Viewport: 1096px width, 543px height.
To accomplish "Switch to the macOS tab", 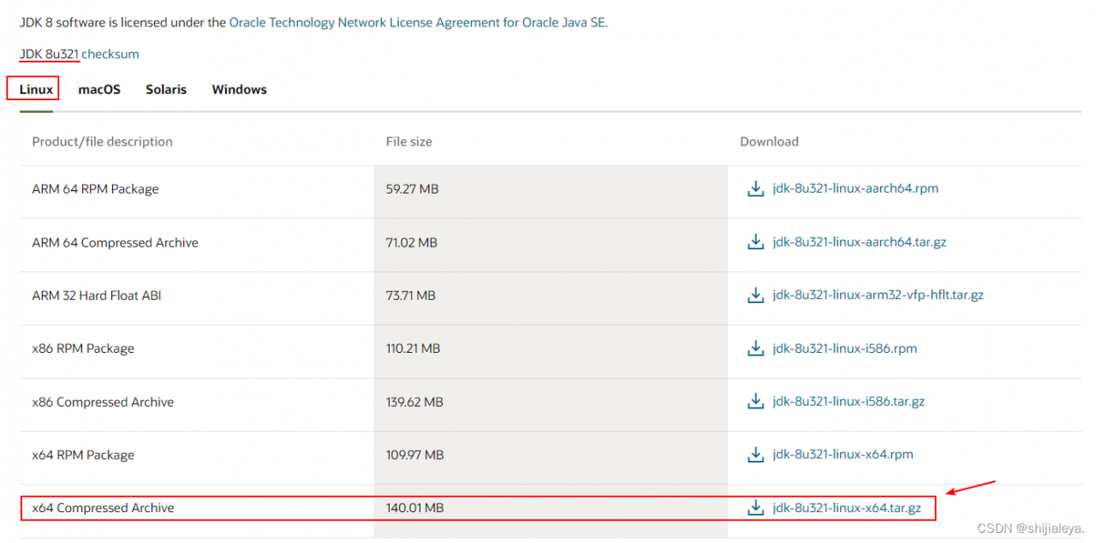I will (x=99, y=89).
